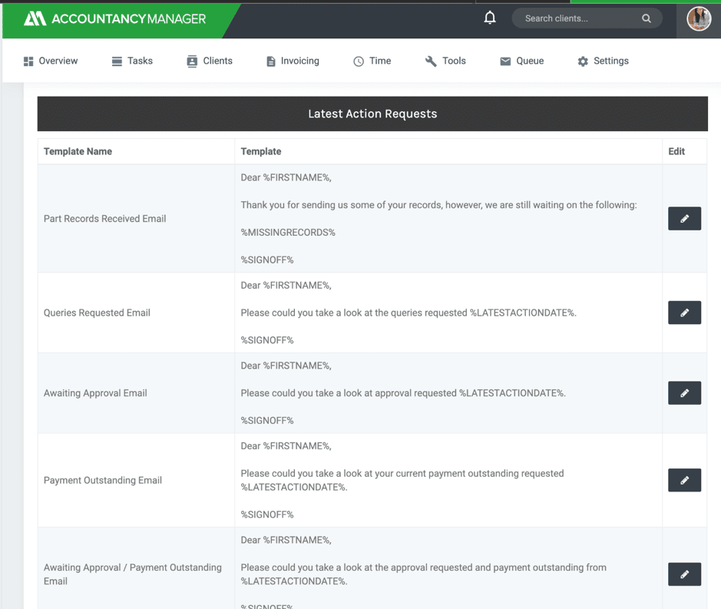Select the Queries Requested Email name
Viewport: 721px width, 609px height.
point(97,313)
